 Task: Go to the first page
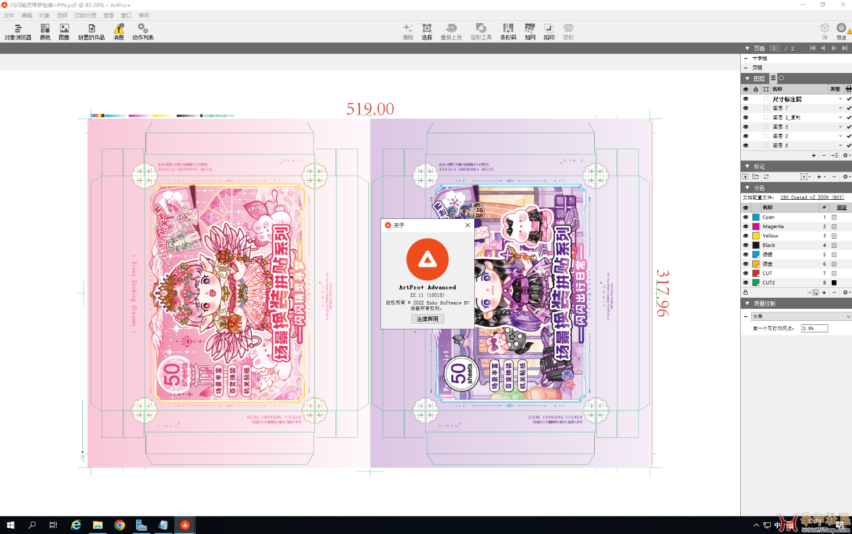click(813, 48)
